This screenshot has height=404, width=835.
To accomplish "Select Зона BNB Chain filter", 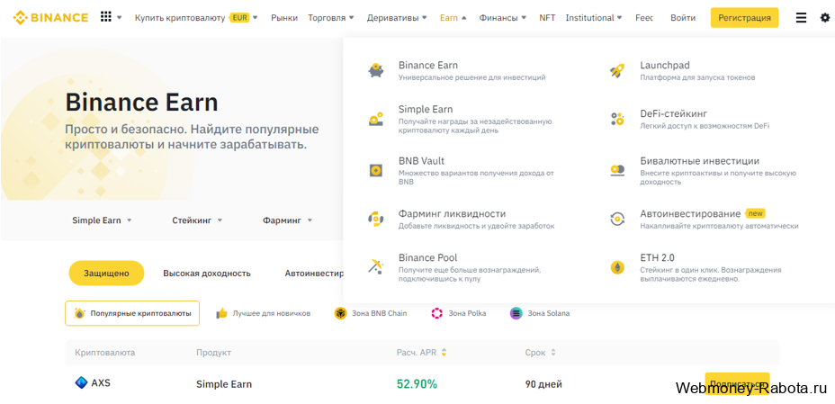I will pos(371,313).
